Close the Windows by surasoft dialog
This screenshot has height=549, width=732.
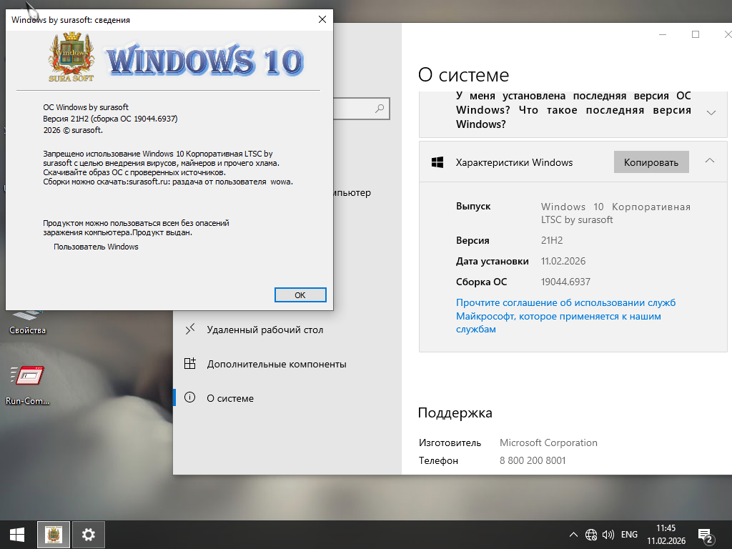tap(322, 19)
